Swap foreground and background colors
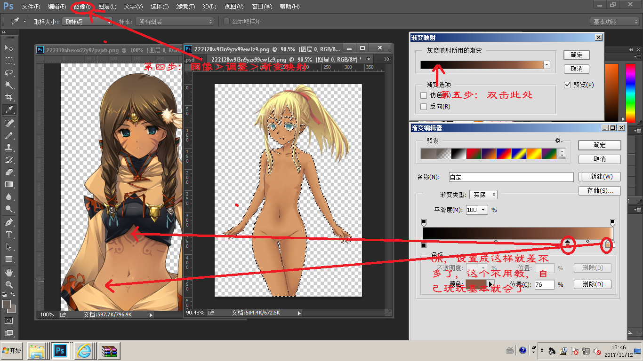 (13, 295)
